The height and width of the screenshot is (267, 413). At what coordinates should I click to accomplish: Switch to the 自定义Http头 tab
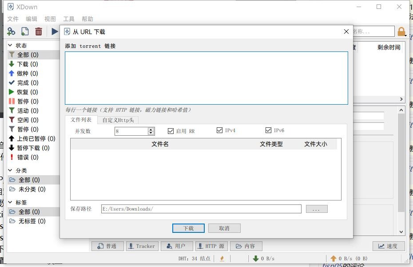pos(118,120)
